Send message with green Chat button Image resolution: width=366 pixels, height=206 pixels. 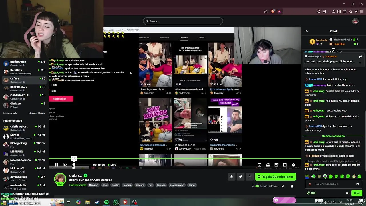coord(357,193)
